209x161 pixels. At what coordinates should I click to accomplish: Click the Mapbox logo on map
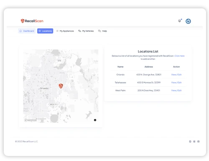(31, 120)
